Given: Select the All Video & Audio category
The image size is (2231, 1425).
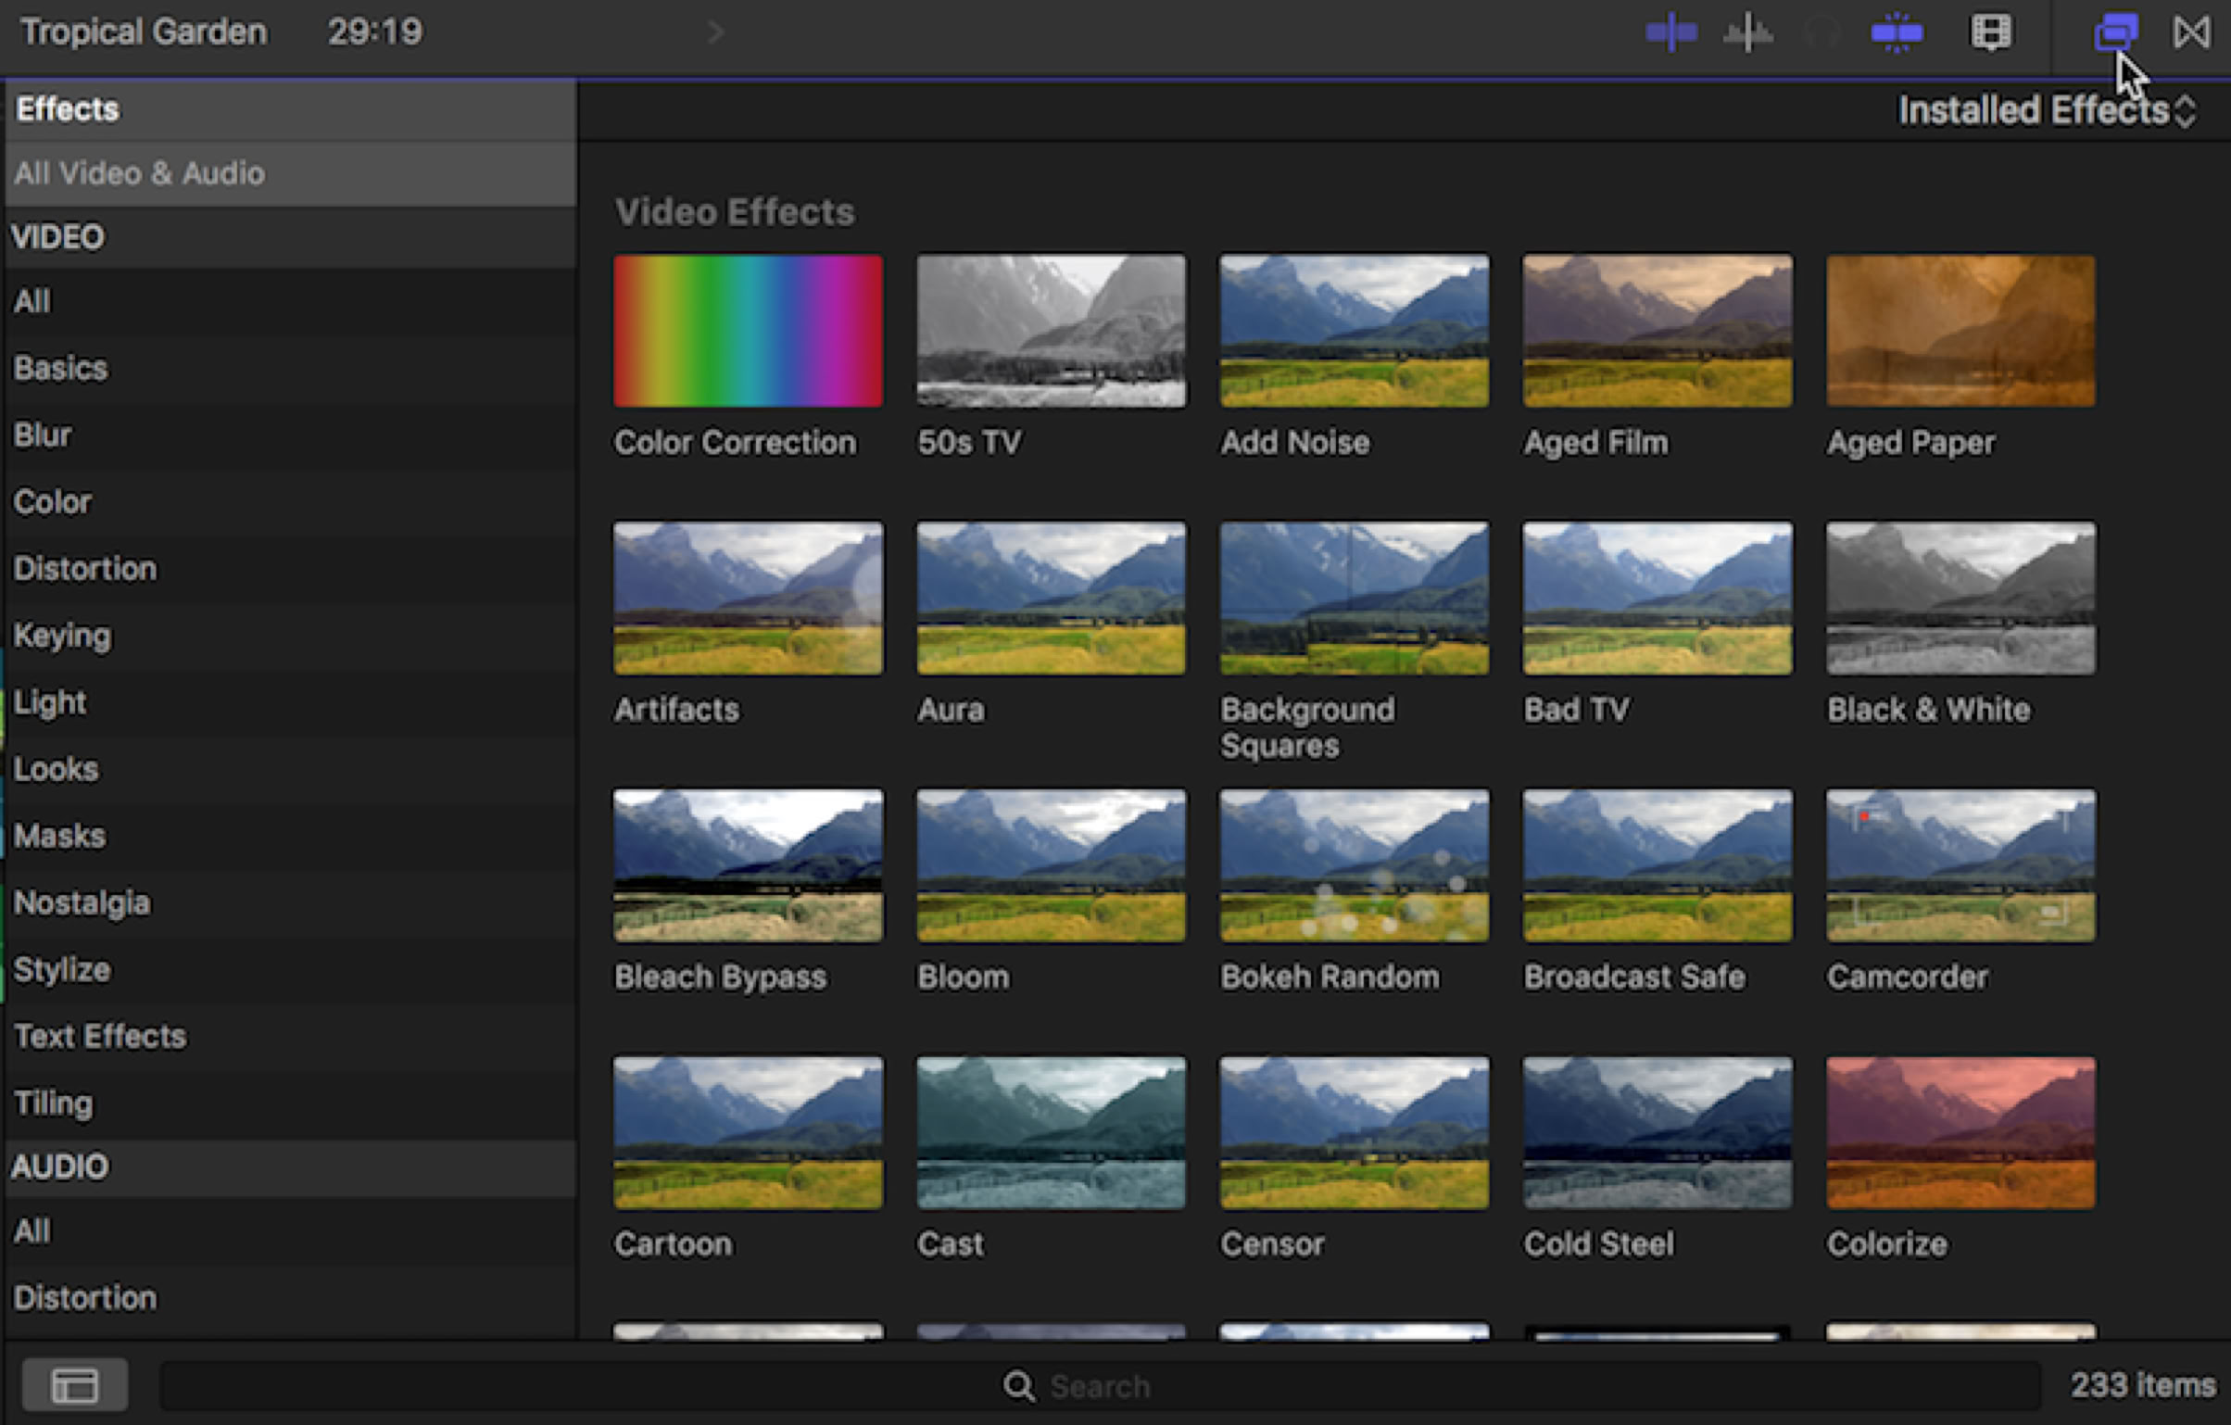Looking at the screenshot, I should click(x=139, y=173).
